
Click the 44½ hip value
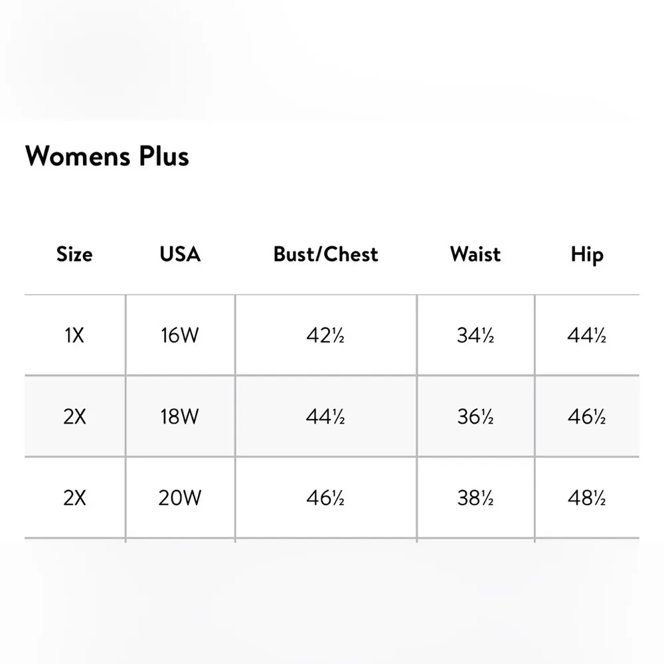[587, 336]
